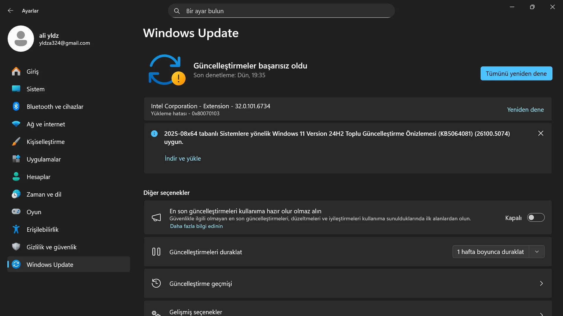The image size is (563, 316).
Task: Click the back arrow icon
Action: (x=11, y=11)
